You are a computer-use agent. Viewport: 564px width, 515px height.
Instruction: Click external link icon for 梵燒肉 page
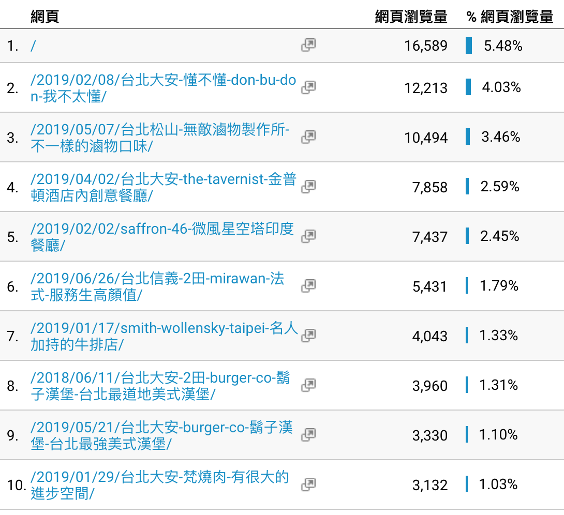(x=308, y=484)
